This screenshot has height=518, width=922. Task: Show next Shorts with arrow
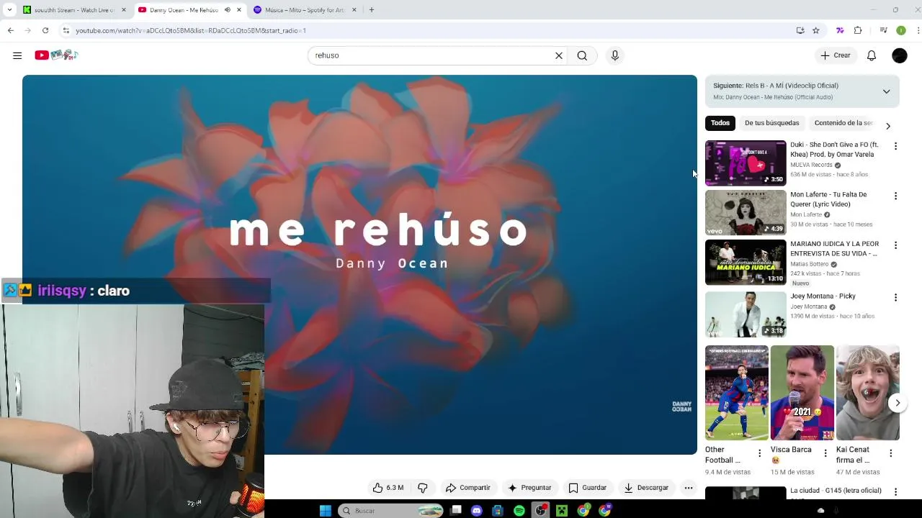[898, 403]
